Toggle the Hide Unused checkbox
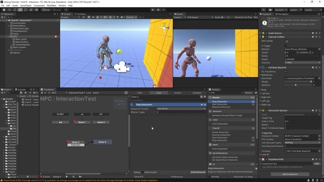 (x=143, y=172)
